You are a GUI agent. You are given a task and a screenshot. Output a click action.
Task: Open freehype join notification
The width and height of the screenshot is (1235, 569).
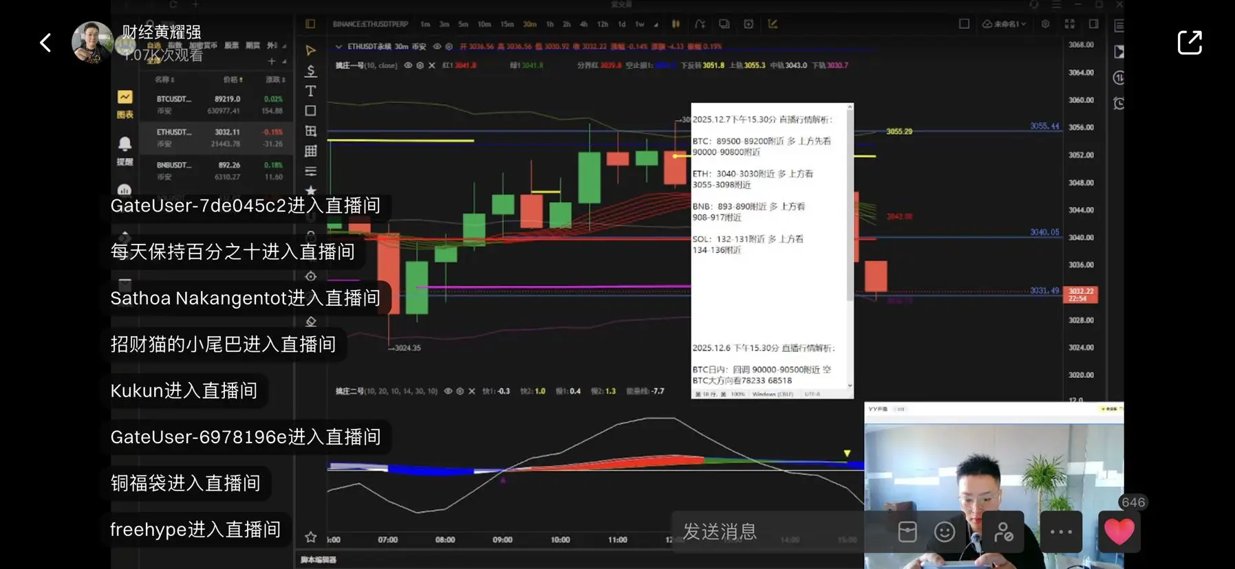pos(195,530)
